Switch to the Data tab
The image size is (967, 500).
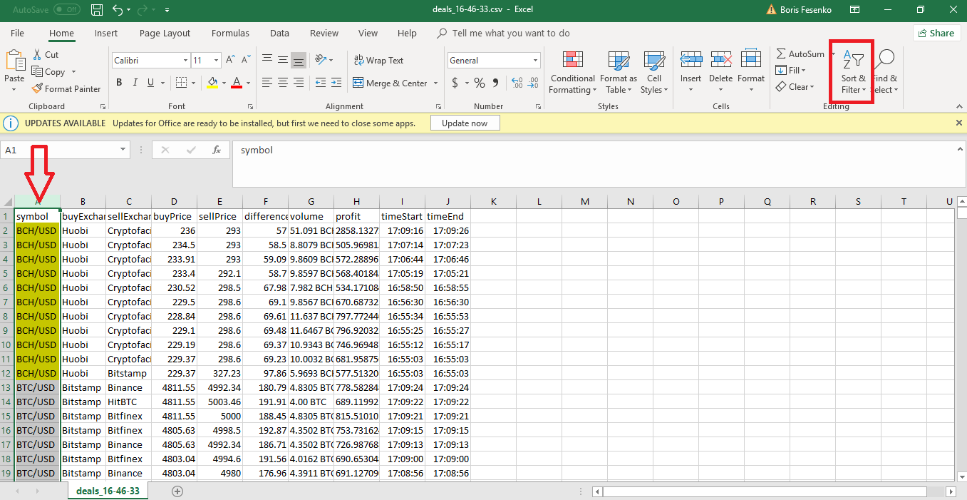pos(279,34)
